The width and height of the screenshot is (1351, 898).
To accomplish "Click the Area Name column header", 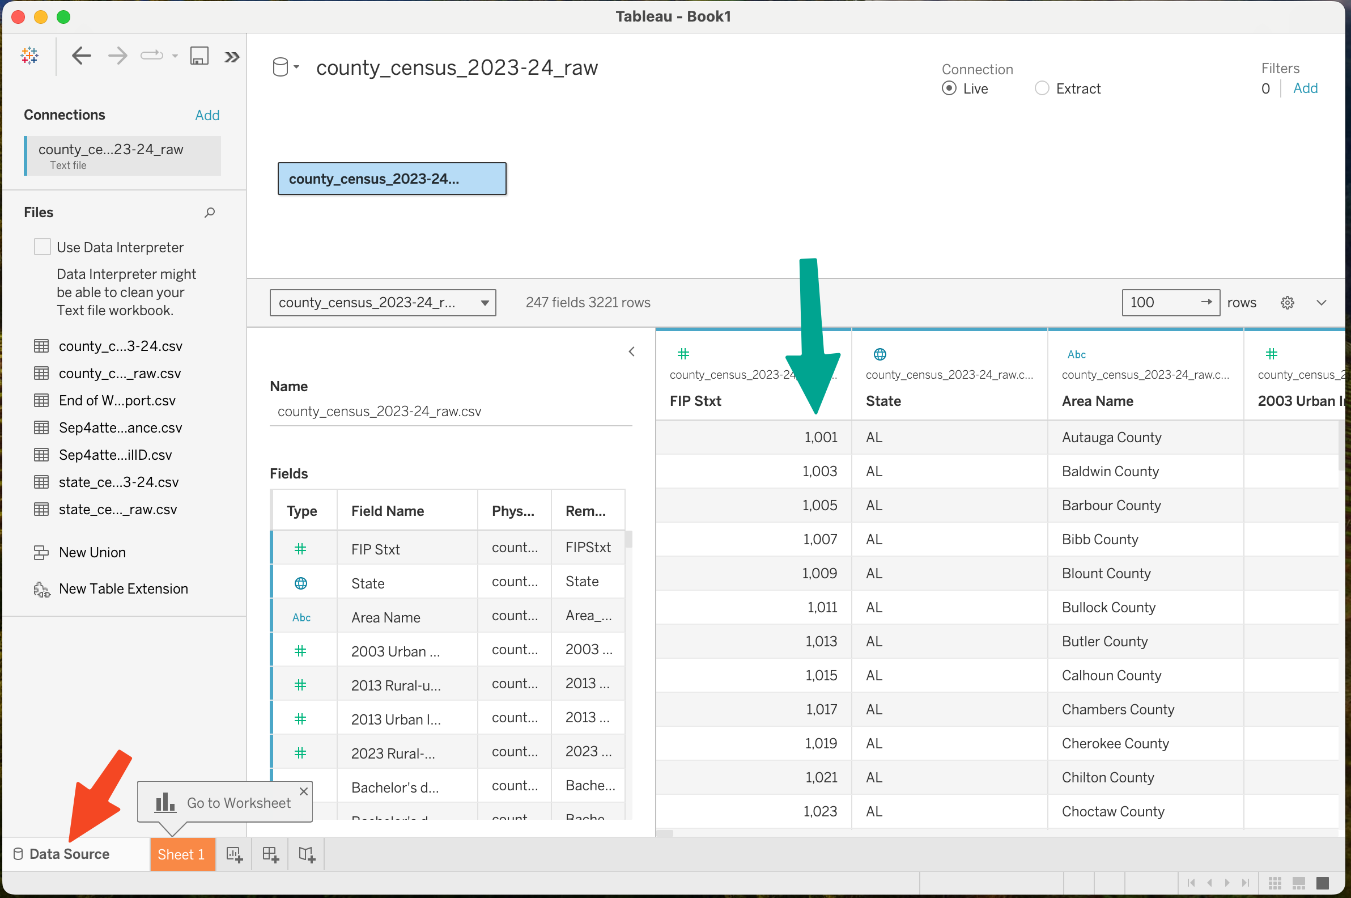I will (x=1097, y=401).
